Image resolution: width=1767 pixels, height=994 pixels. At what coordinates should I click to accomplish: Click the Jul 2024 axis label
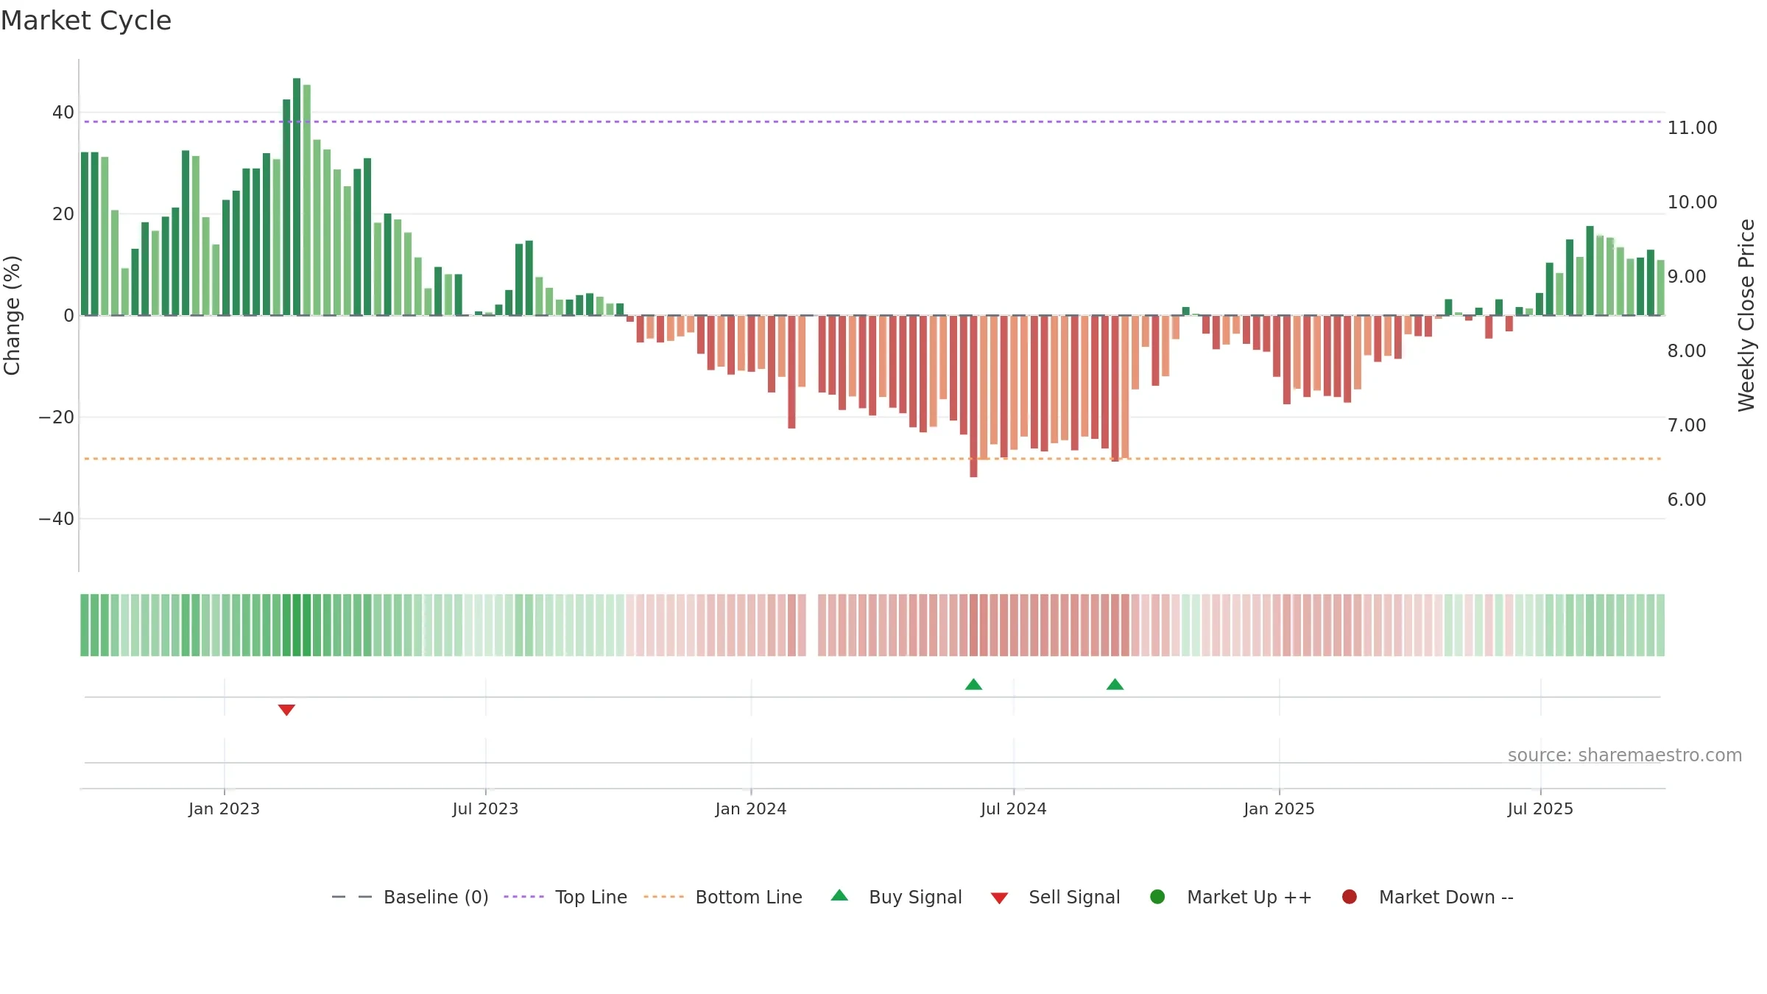click(1013, 808)
